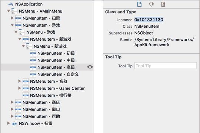Open the File inspector tab icon
This screenshot has width=200, height=133.
coord(139,4)
